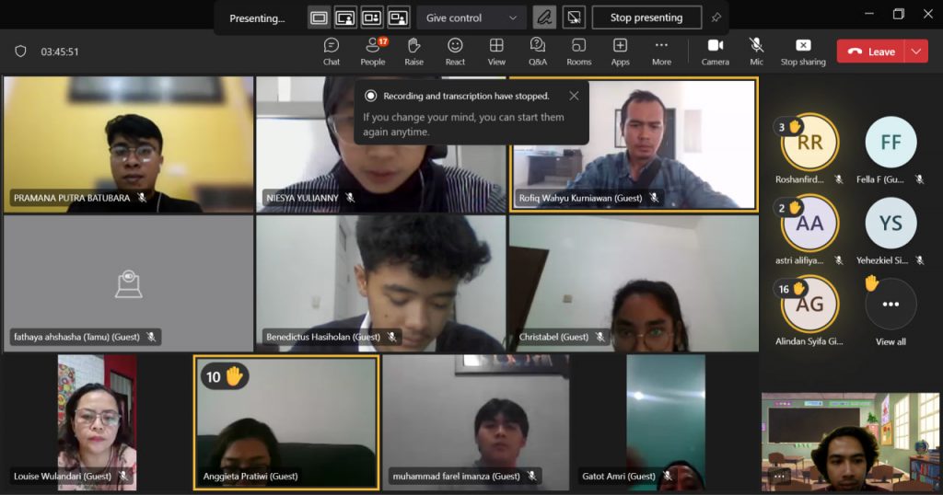The image size is (943, 495).
Task: Open options on self-view video
Action: pyautogui.click(x=779, y=477)
